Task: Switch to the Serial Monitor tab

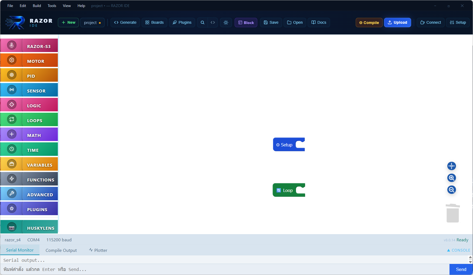Action: [20, 250]
